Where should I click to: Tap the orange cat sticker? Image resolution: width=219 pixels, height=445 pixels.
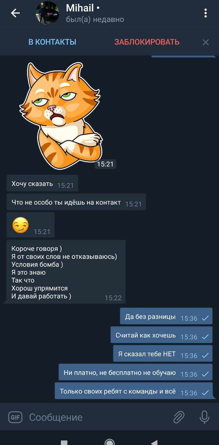click(62, 116)
